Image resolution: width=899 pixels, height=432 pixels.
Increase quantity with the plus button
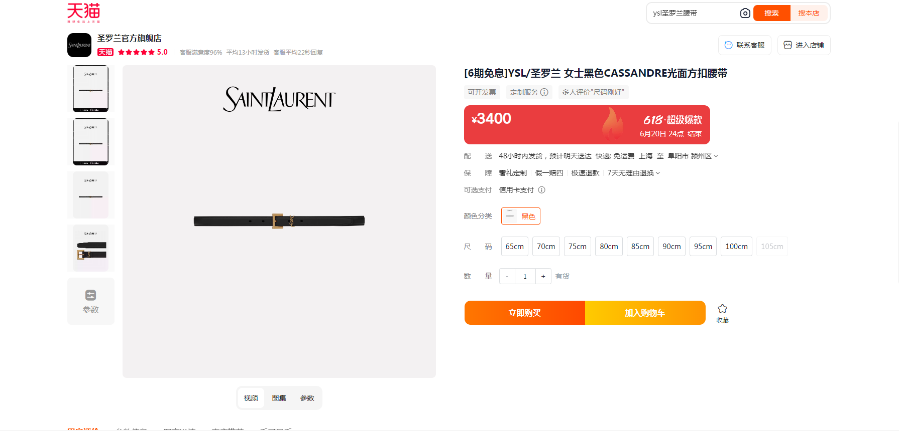(x=543, y=276)
